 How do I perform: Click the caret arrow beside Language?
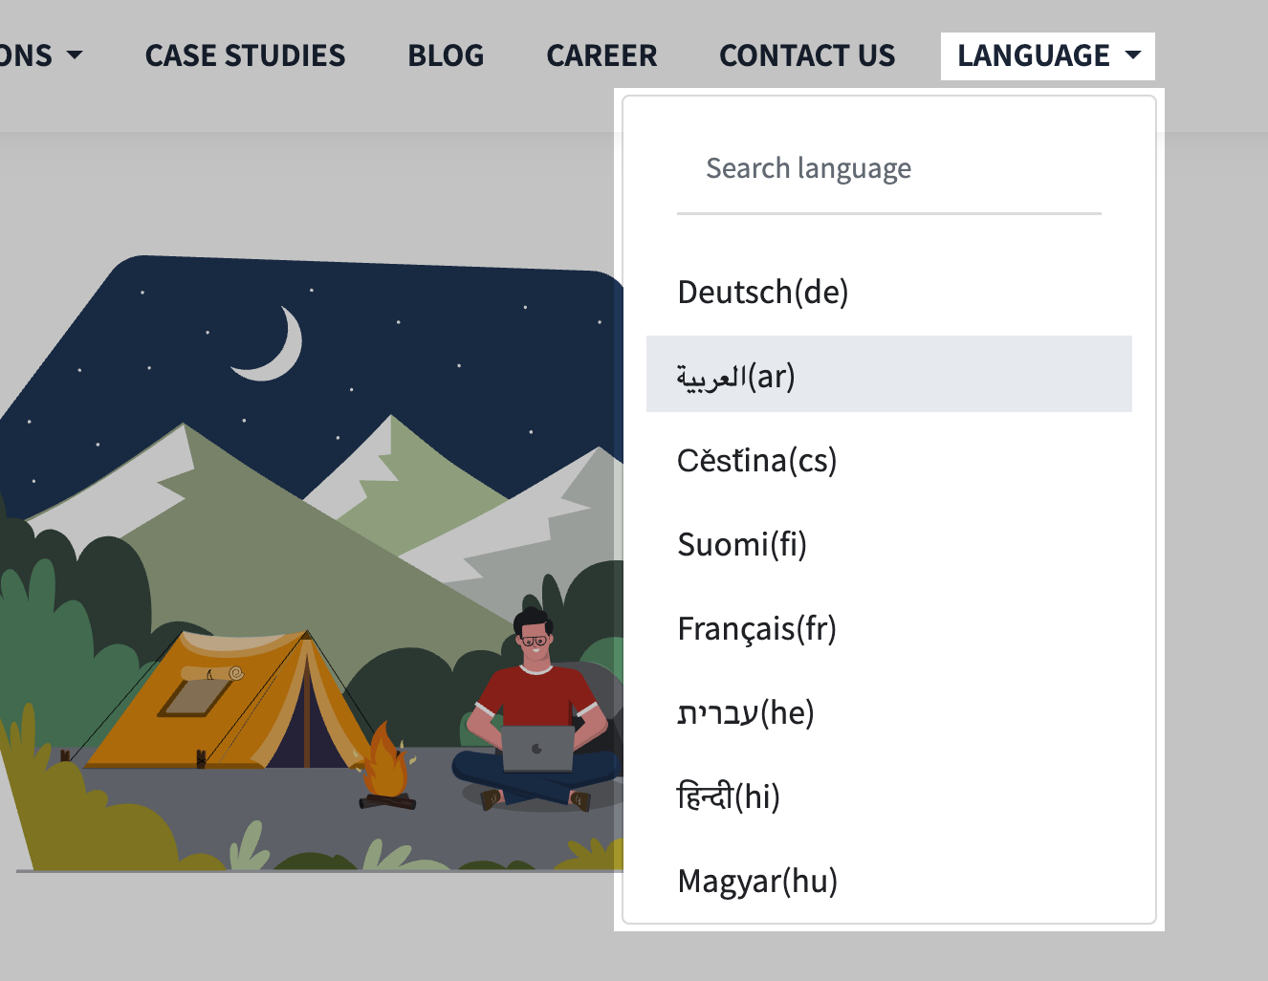pos(1133,55)
